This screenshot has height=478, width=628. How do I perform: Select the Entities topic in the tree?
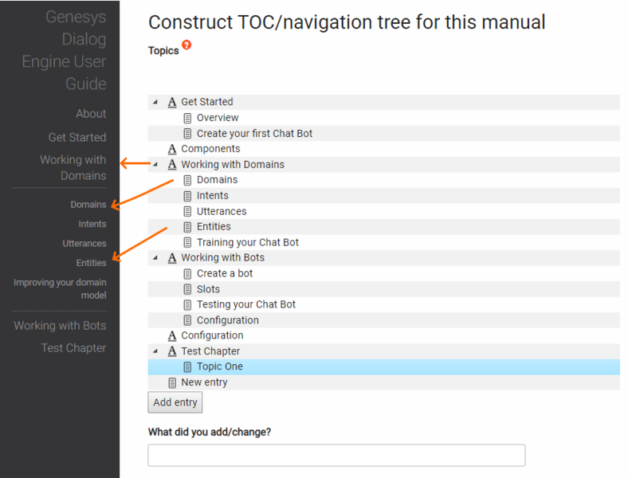click(x=383, y=227)
